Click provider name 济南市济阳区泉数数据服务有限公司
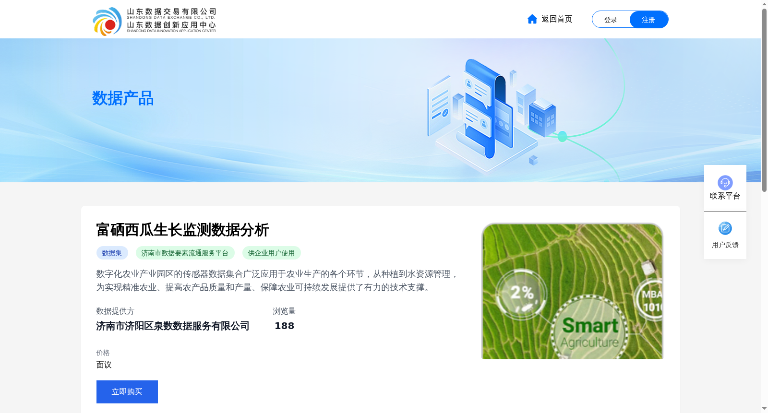Image resolution: width=768 pixels, height=413 pixels. (173, 326)
